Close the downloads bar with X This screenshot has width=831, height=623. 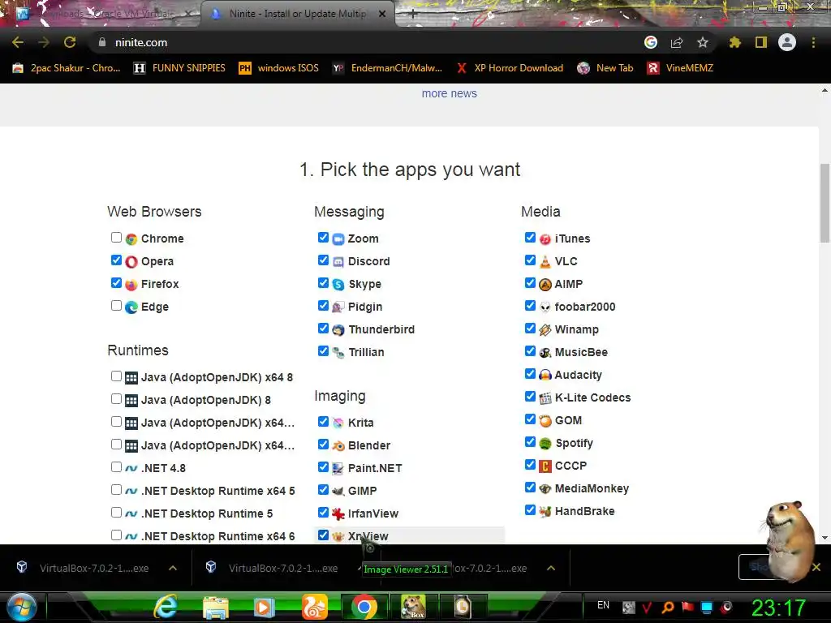tap(816, 567)
